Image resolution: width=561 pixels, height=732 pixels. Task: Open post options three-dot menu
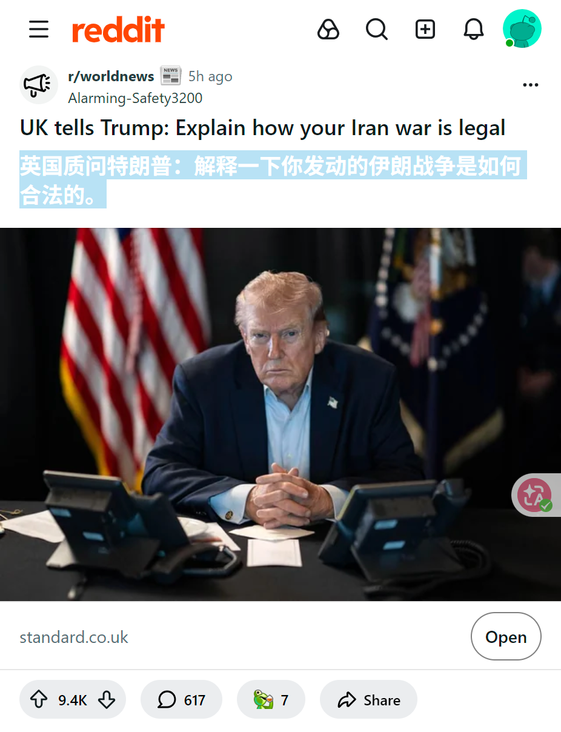[x=531, y=85]
